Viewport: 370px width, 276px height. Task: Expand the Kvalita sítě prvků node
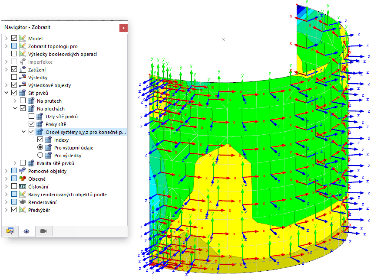[x=16, y=163]
